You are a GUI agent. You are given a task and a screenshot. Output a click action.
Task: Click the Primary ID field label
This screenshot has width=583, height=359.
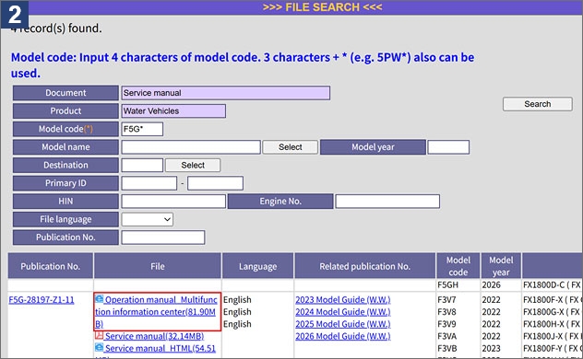(65, 183)
